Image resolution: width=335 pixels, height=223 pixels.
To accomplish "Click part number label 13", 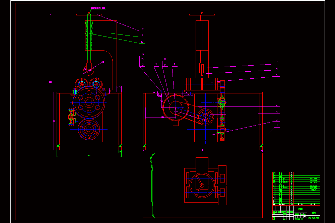I will coord(142,59).
